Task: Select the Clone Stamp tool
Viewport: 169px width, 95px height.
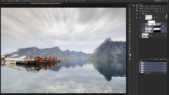Action: pyautogui.click(x=130, y=25)
